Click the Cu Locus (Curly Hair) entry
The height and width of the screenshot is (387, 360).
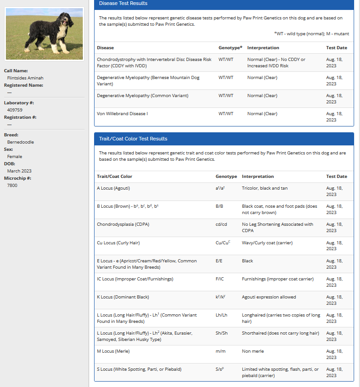[118, 243]
